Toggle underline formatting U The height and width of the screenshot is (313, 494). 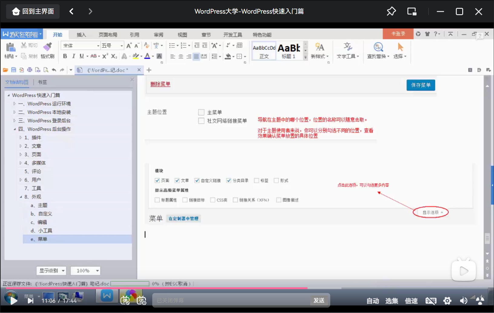(x=82, y=56)
